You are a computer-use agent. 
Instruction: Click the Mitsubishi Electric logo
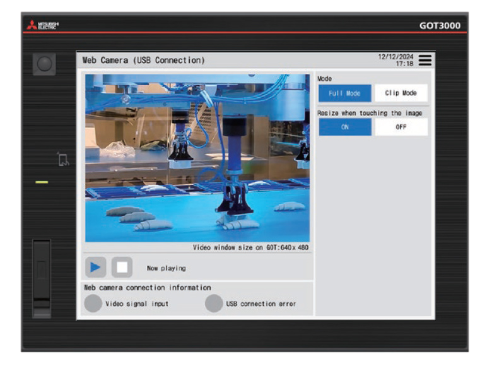click(42, 26)
